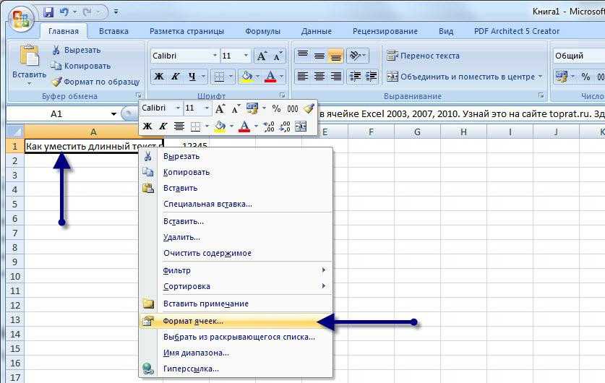
Task: Open the PDF Architect 5 Creator tab
Action: tap(517, 31)
